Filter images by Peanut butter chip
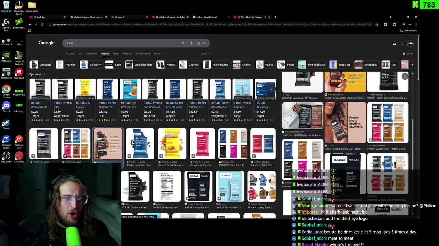Screen dimensions: 439x246 pyautogui.click(x=216, y=65)
